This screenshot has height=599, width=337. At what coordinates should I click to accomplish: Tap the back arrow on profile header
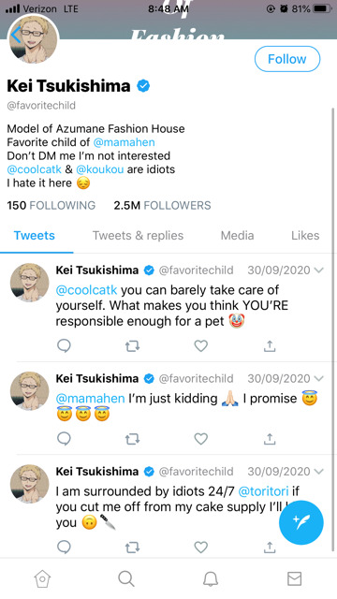click(x=16, y=36)
